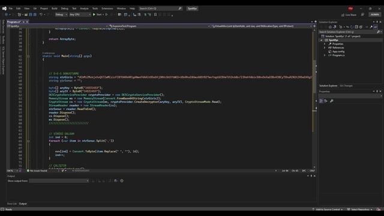Toggle word wrap icon in Output toolbar
The height and width of the screenshot is (216, 384).
click(116, 181)
